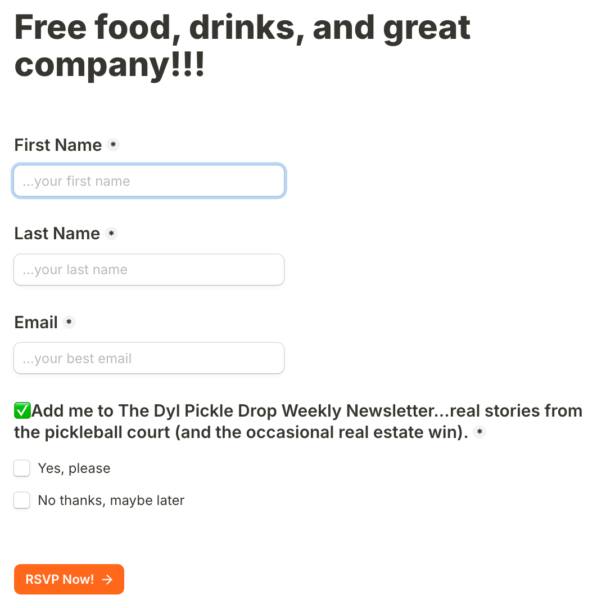597x608 pixels.
Task: Check the 'Yes, please' checkbox
Action: [22, 468]
